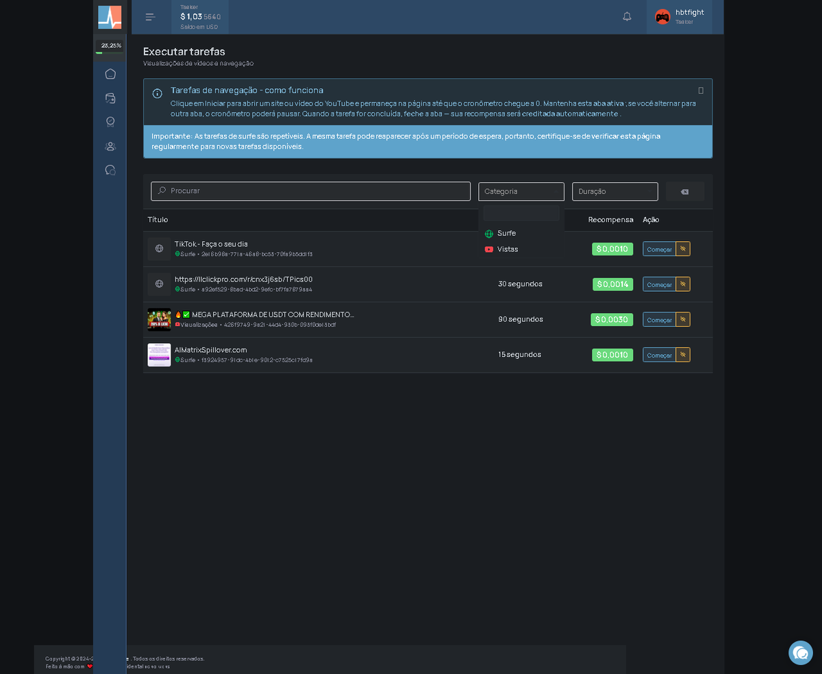Click the $1,03 balance widget
The image size is (822, 674).
tap(200, 17)
